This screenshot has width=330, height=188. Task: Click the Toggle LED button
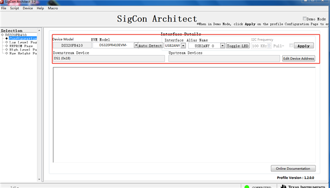[x=238, y=46]
